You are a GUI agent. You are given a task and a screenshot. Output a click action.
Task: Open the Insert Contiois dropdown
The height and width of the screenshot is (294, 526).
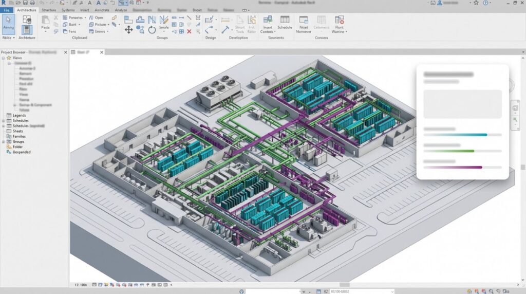(275, 32)
